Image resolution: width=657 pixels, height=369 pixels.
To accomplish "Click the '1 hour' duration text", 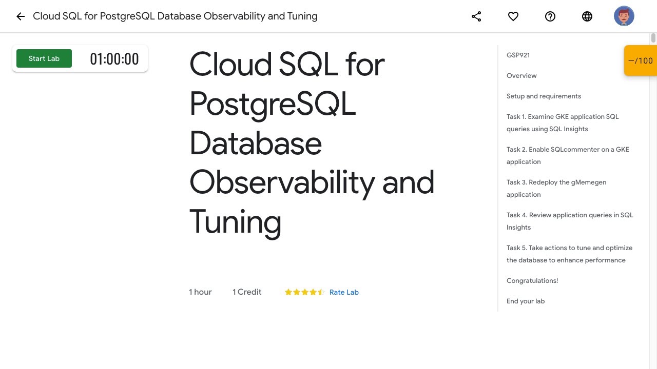I will (200, 292).
